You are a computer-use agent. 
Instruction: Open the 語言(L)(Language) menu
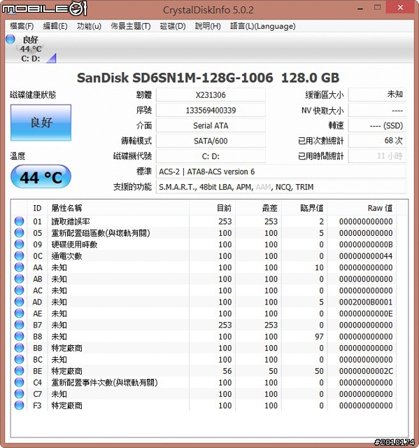coord(262,27)
